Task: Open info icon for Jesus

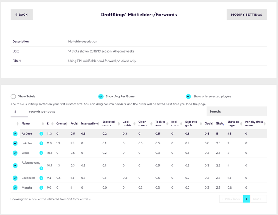Action: coord(41,153)
